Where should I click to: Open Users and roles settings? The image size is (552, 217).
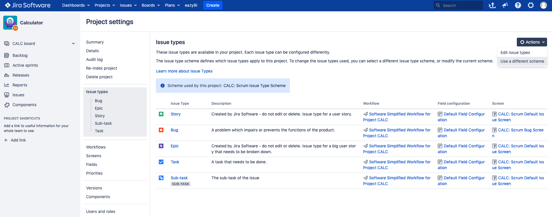tap(101, 211)
